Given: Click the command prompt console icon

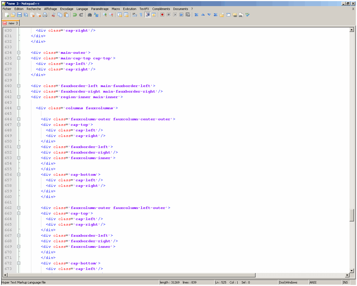Looking at the screenshot, I should tap(228, 15).
